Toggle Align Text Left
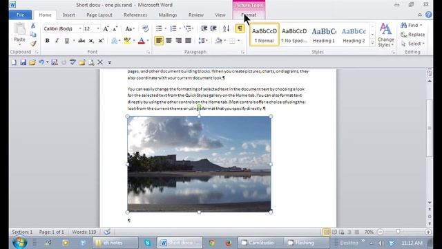Viewport: 442px width, 249px height. coord(159,41)
